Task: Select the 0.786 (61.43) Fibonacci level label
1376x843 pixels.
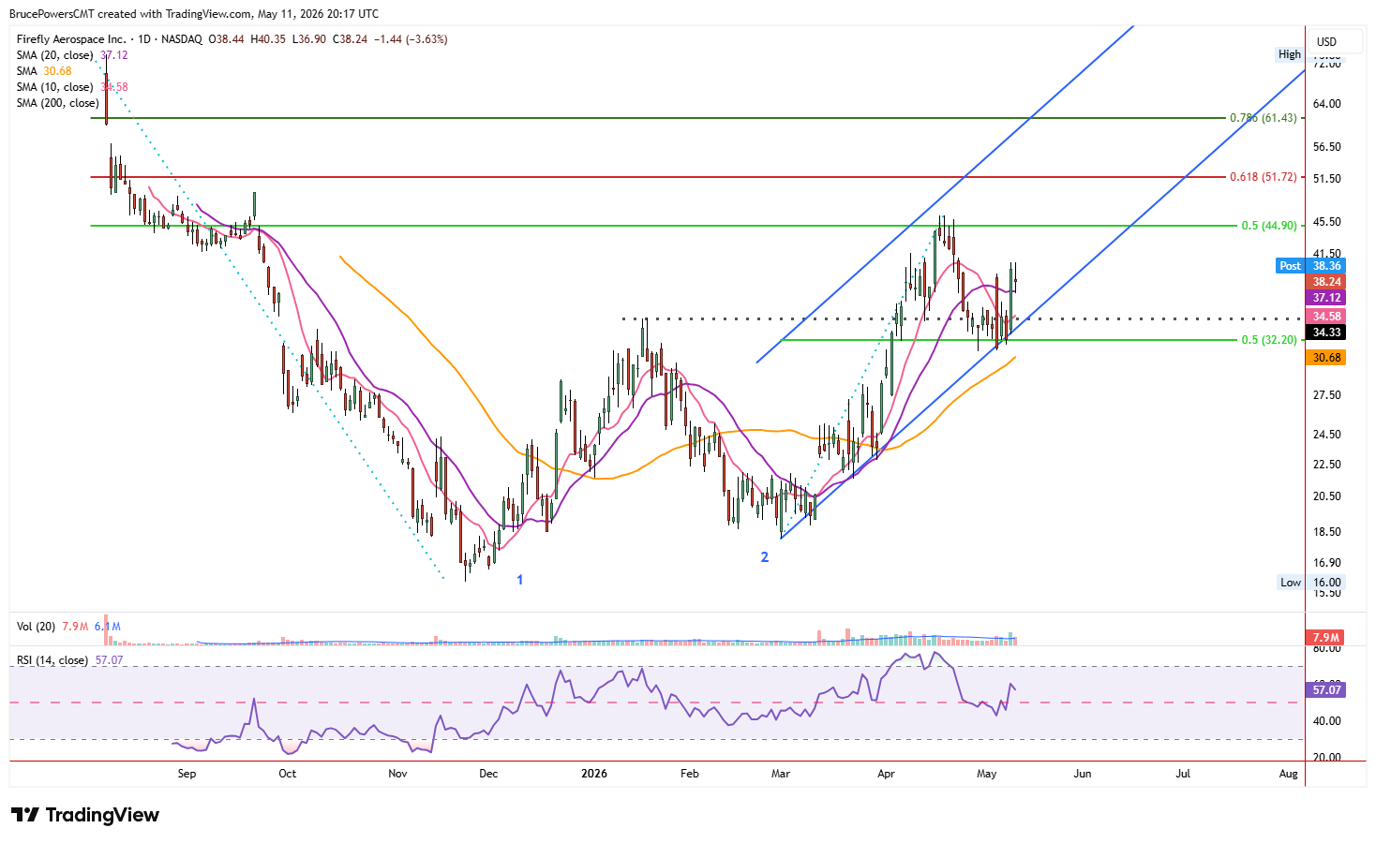Action: tap(1264, 118)
